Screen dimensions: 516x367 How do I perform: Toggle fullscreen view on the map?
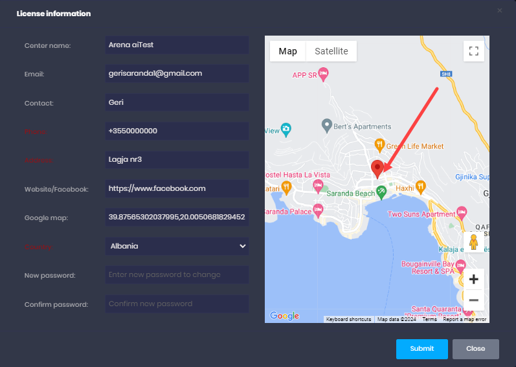pos(473,51)
